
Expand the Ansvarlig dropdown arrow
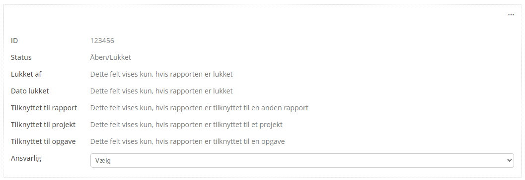(509, 161)
